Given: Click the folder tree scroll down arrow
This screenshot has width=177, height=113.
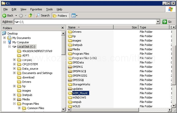Looking at the screenshot, I should 63,109.
